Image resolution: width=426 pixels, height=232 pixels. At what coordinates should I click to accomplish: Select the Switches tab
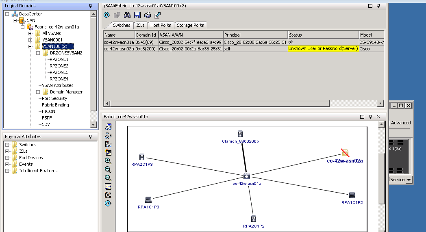122,25
